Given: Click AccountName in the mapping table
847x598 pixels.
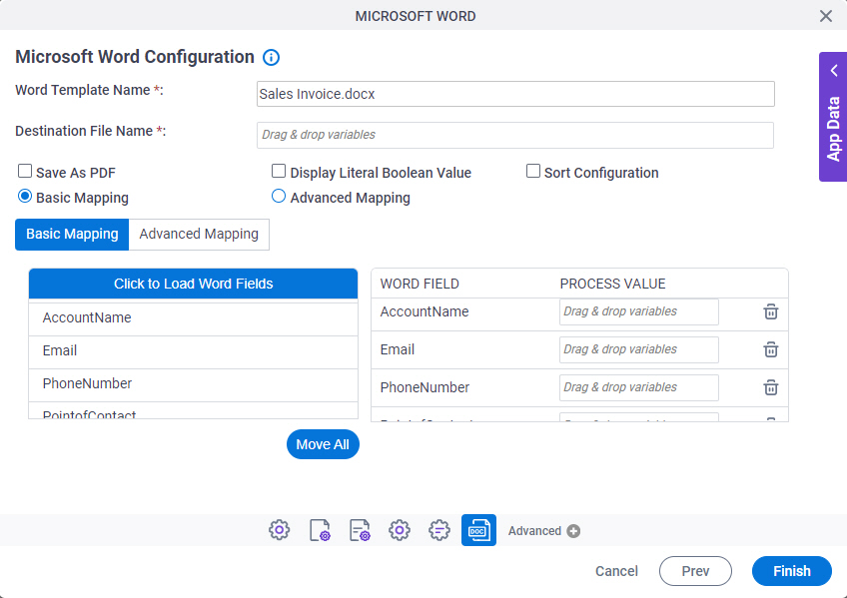Looking at the screenshot, I should (424, 311).
